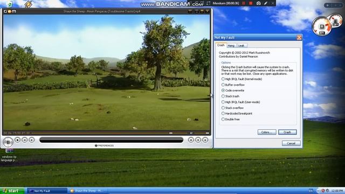Open the Colors... dialog
Screen dimensions: 345x194
coord(267,132)
